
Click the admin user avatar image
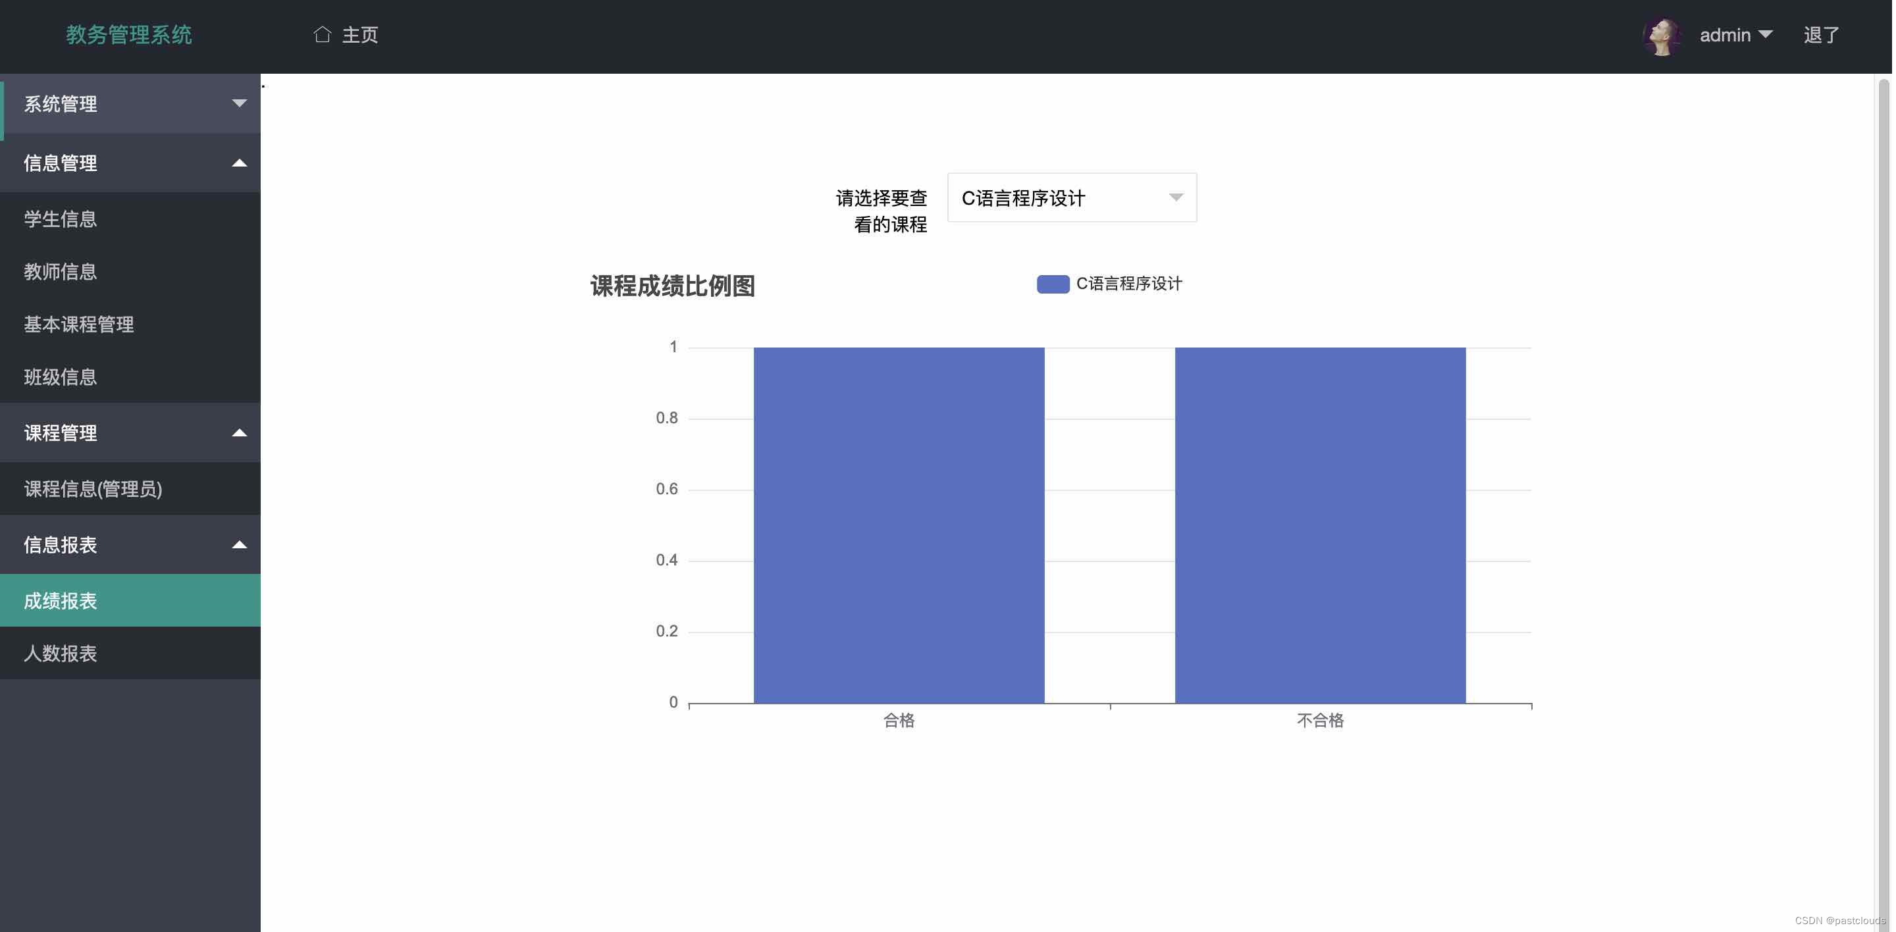[x=1663, y=34]
